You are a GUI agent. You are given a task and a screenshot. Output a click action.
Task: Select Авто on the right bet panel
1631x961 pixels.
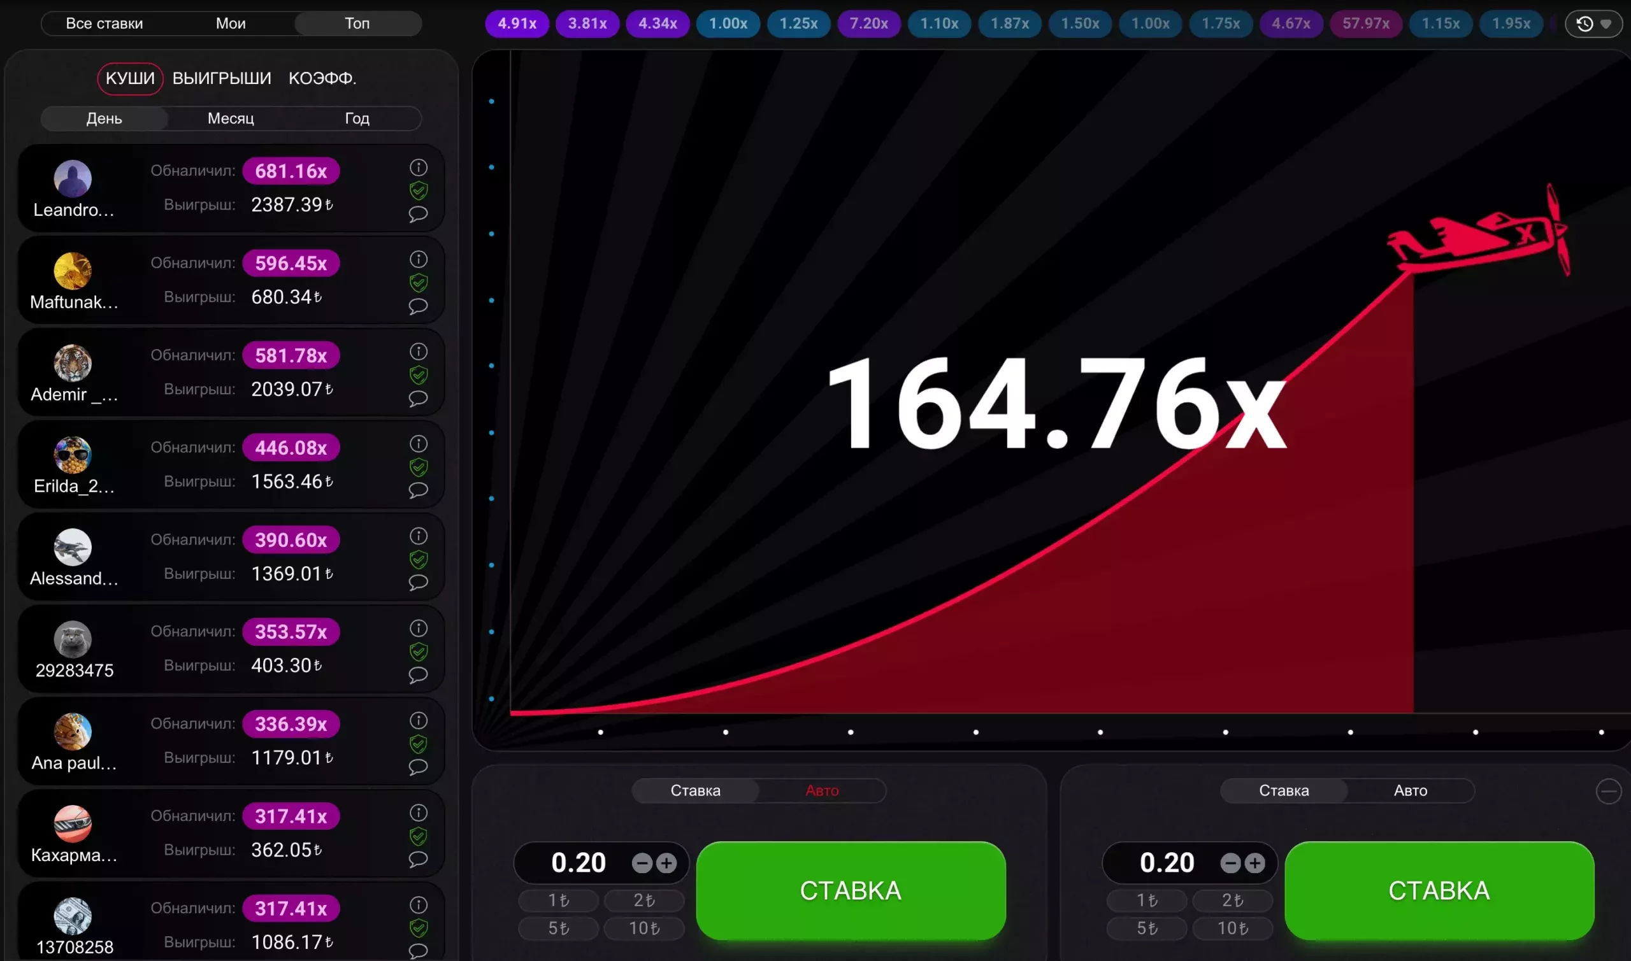pos(1410,791)
